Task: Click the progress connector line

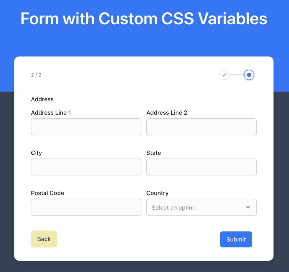Action: [236, 75]
